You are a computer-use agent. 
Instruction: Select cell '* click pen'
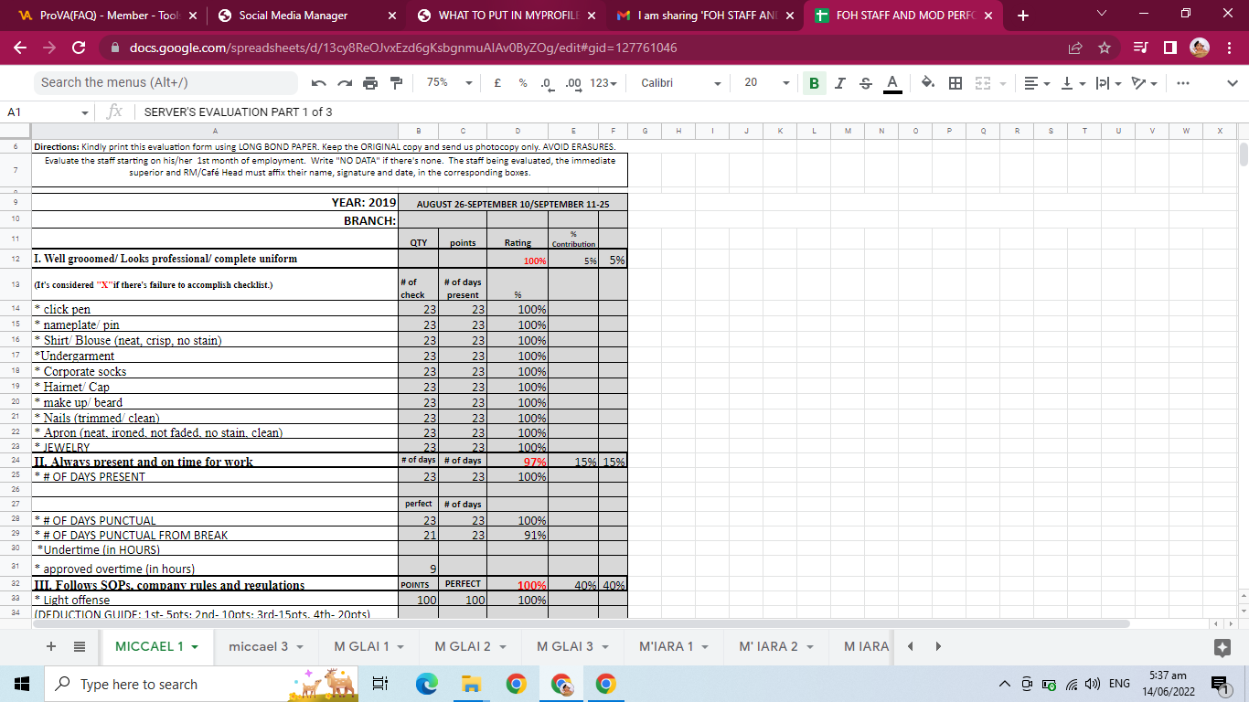215,309
